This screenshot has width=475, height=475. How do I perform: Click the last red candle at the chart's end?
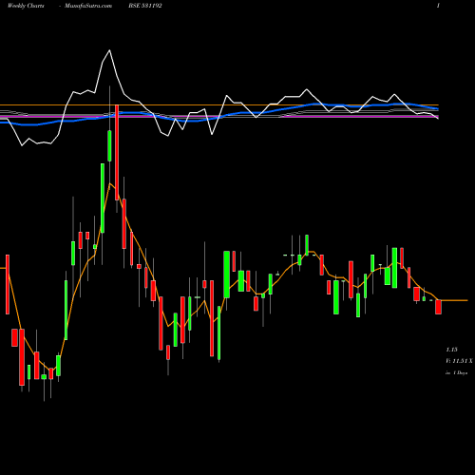[x=438, y=307]
